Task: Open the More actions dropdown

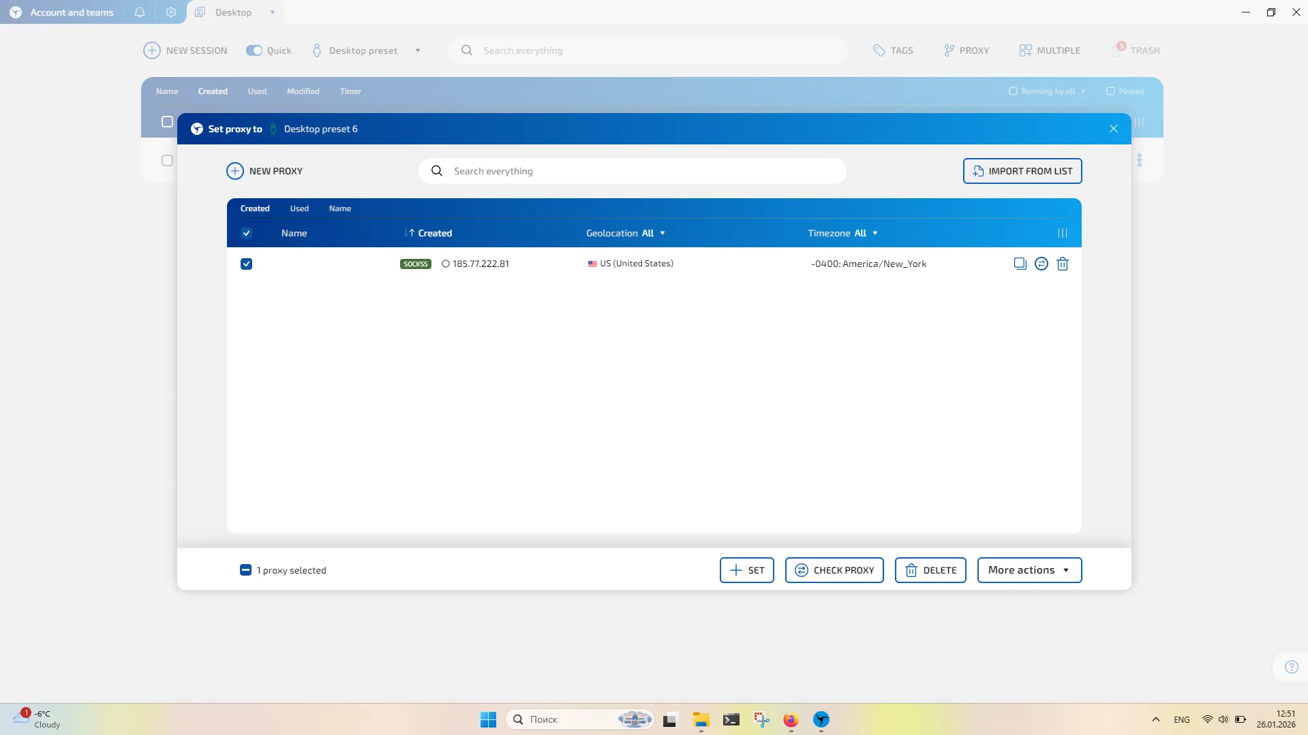Action: click(1029, 570)
